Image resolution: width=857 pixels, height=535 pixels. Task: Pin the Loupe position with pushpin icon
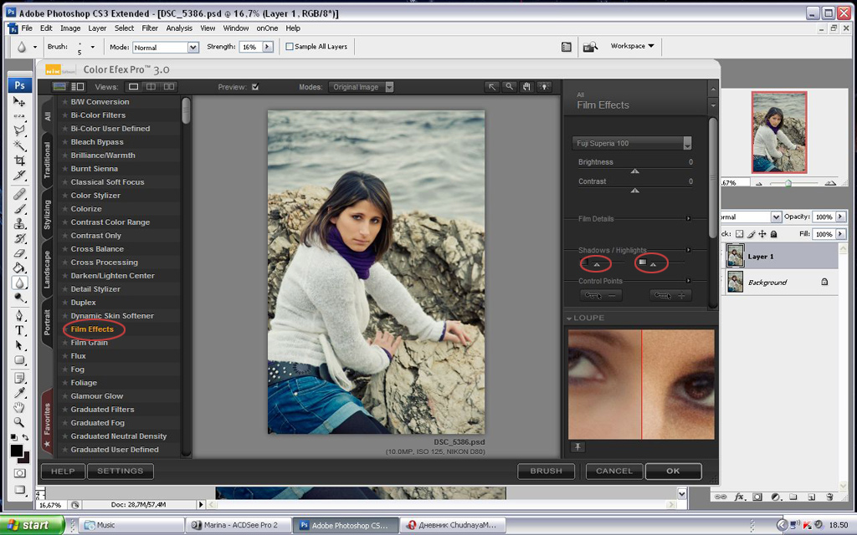(x=577, y=447)
